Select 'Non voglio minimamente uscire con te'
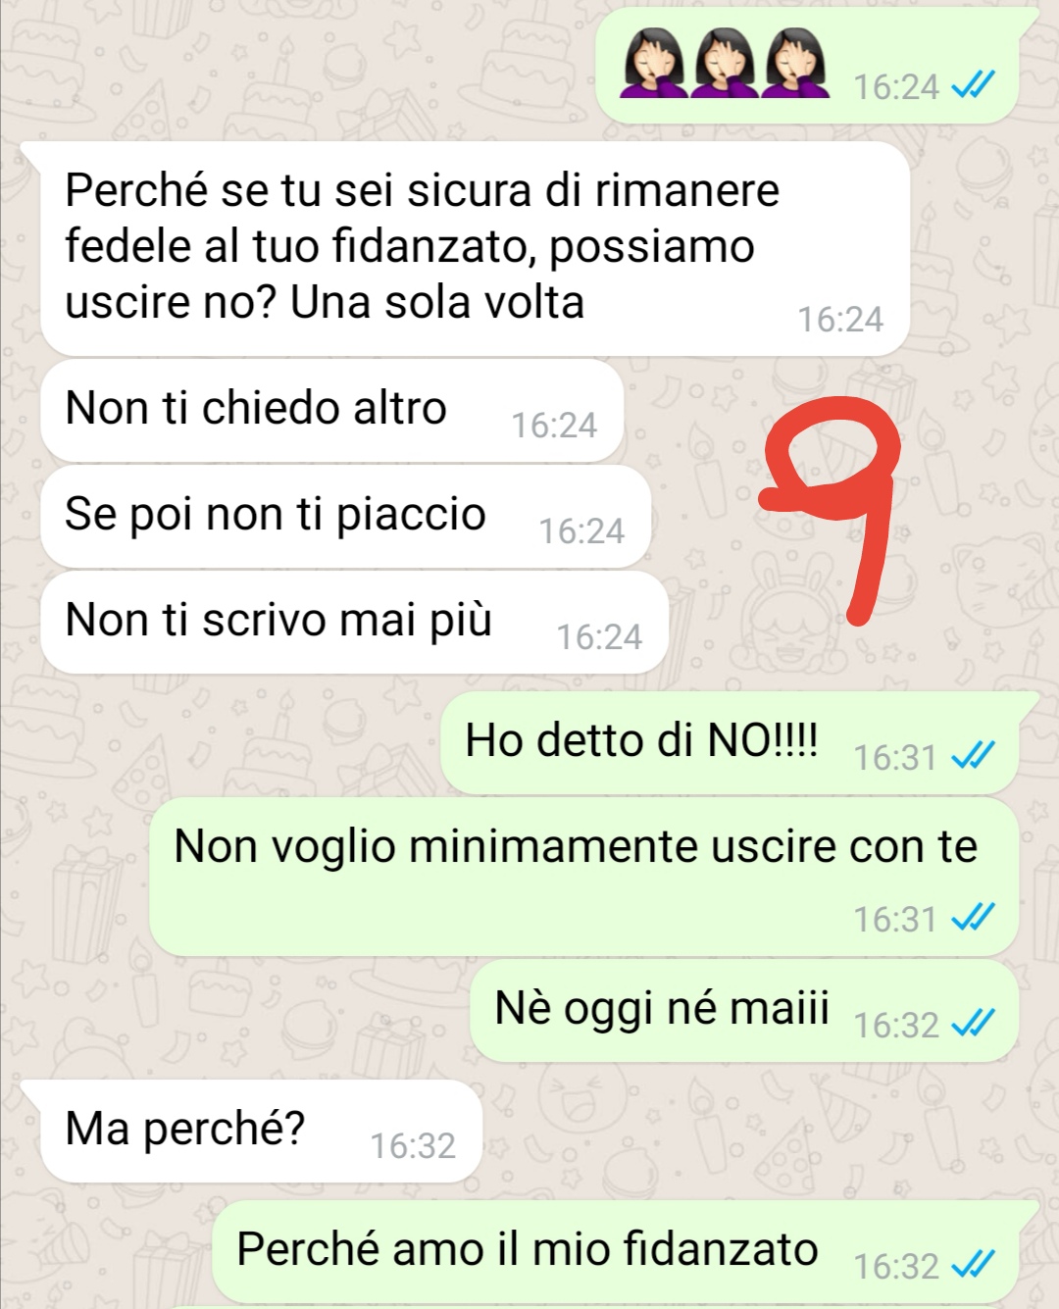This screenshot has height=1309, width=1059. (x=584, y=877)
